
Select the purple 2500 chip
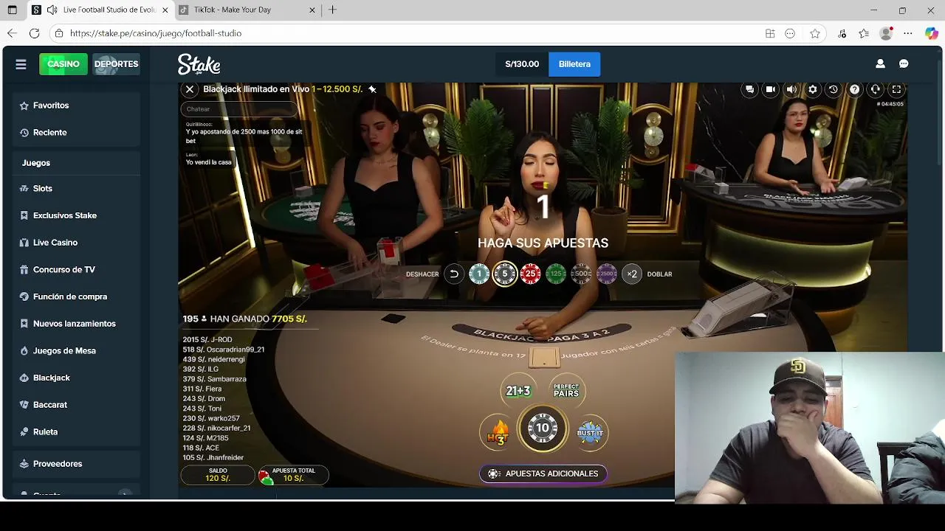607,274
